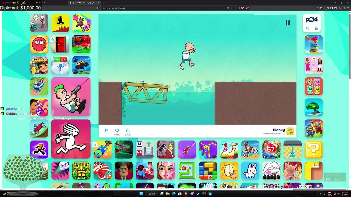Like Plonky with thumbs up
This screenshot has height=197, width=351.
click(128, 131)
